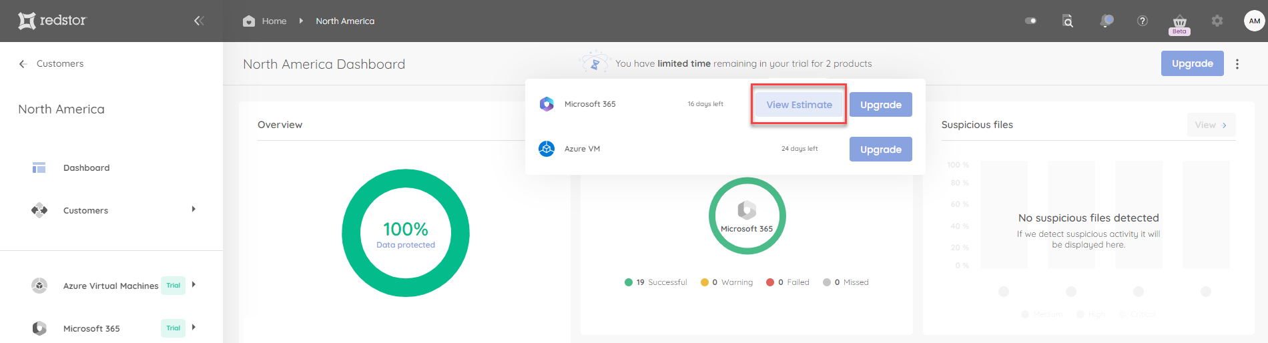The width and height of the screenshot is (1268, 343).
Task: Open the help question mark icon
Action: coord(1143,21)
